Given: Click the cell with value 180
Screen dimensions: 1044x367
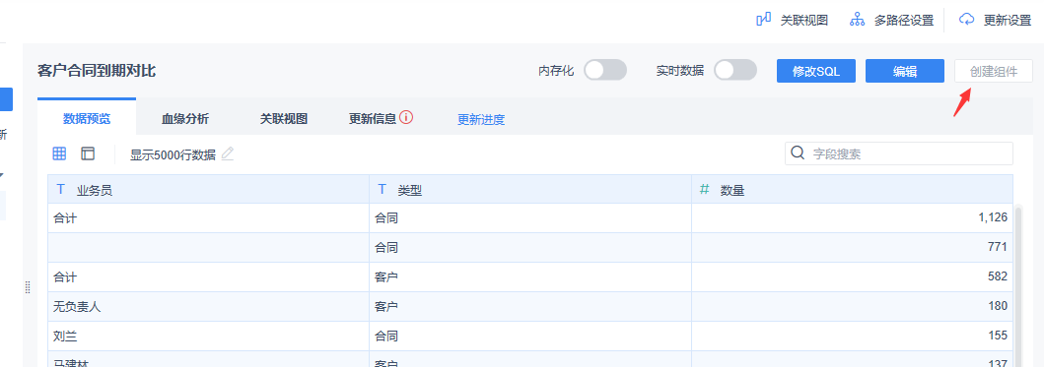Looking at the screenshot, I should tap(852, 307).
